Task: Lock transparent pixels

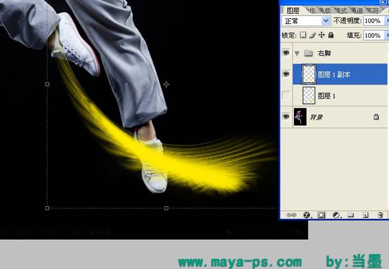Action: tap(303, 35)
